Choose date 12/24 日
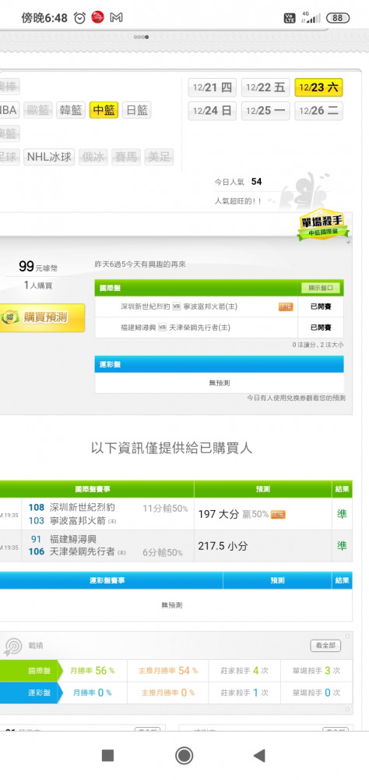 pos(212,111)
